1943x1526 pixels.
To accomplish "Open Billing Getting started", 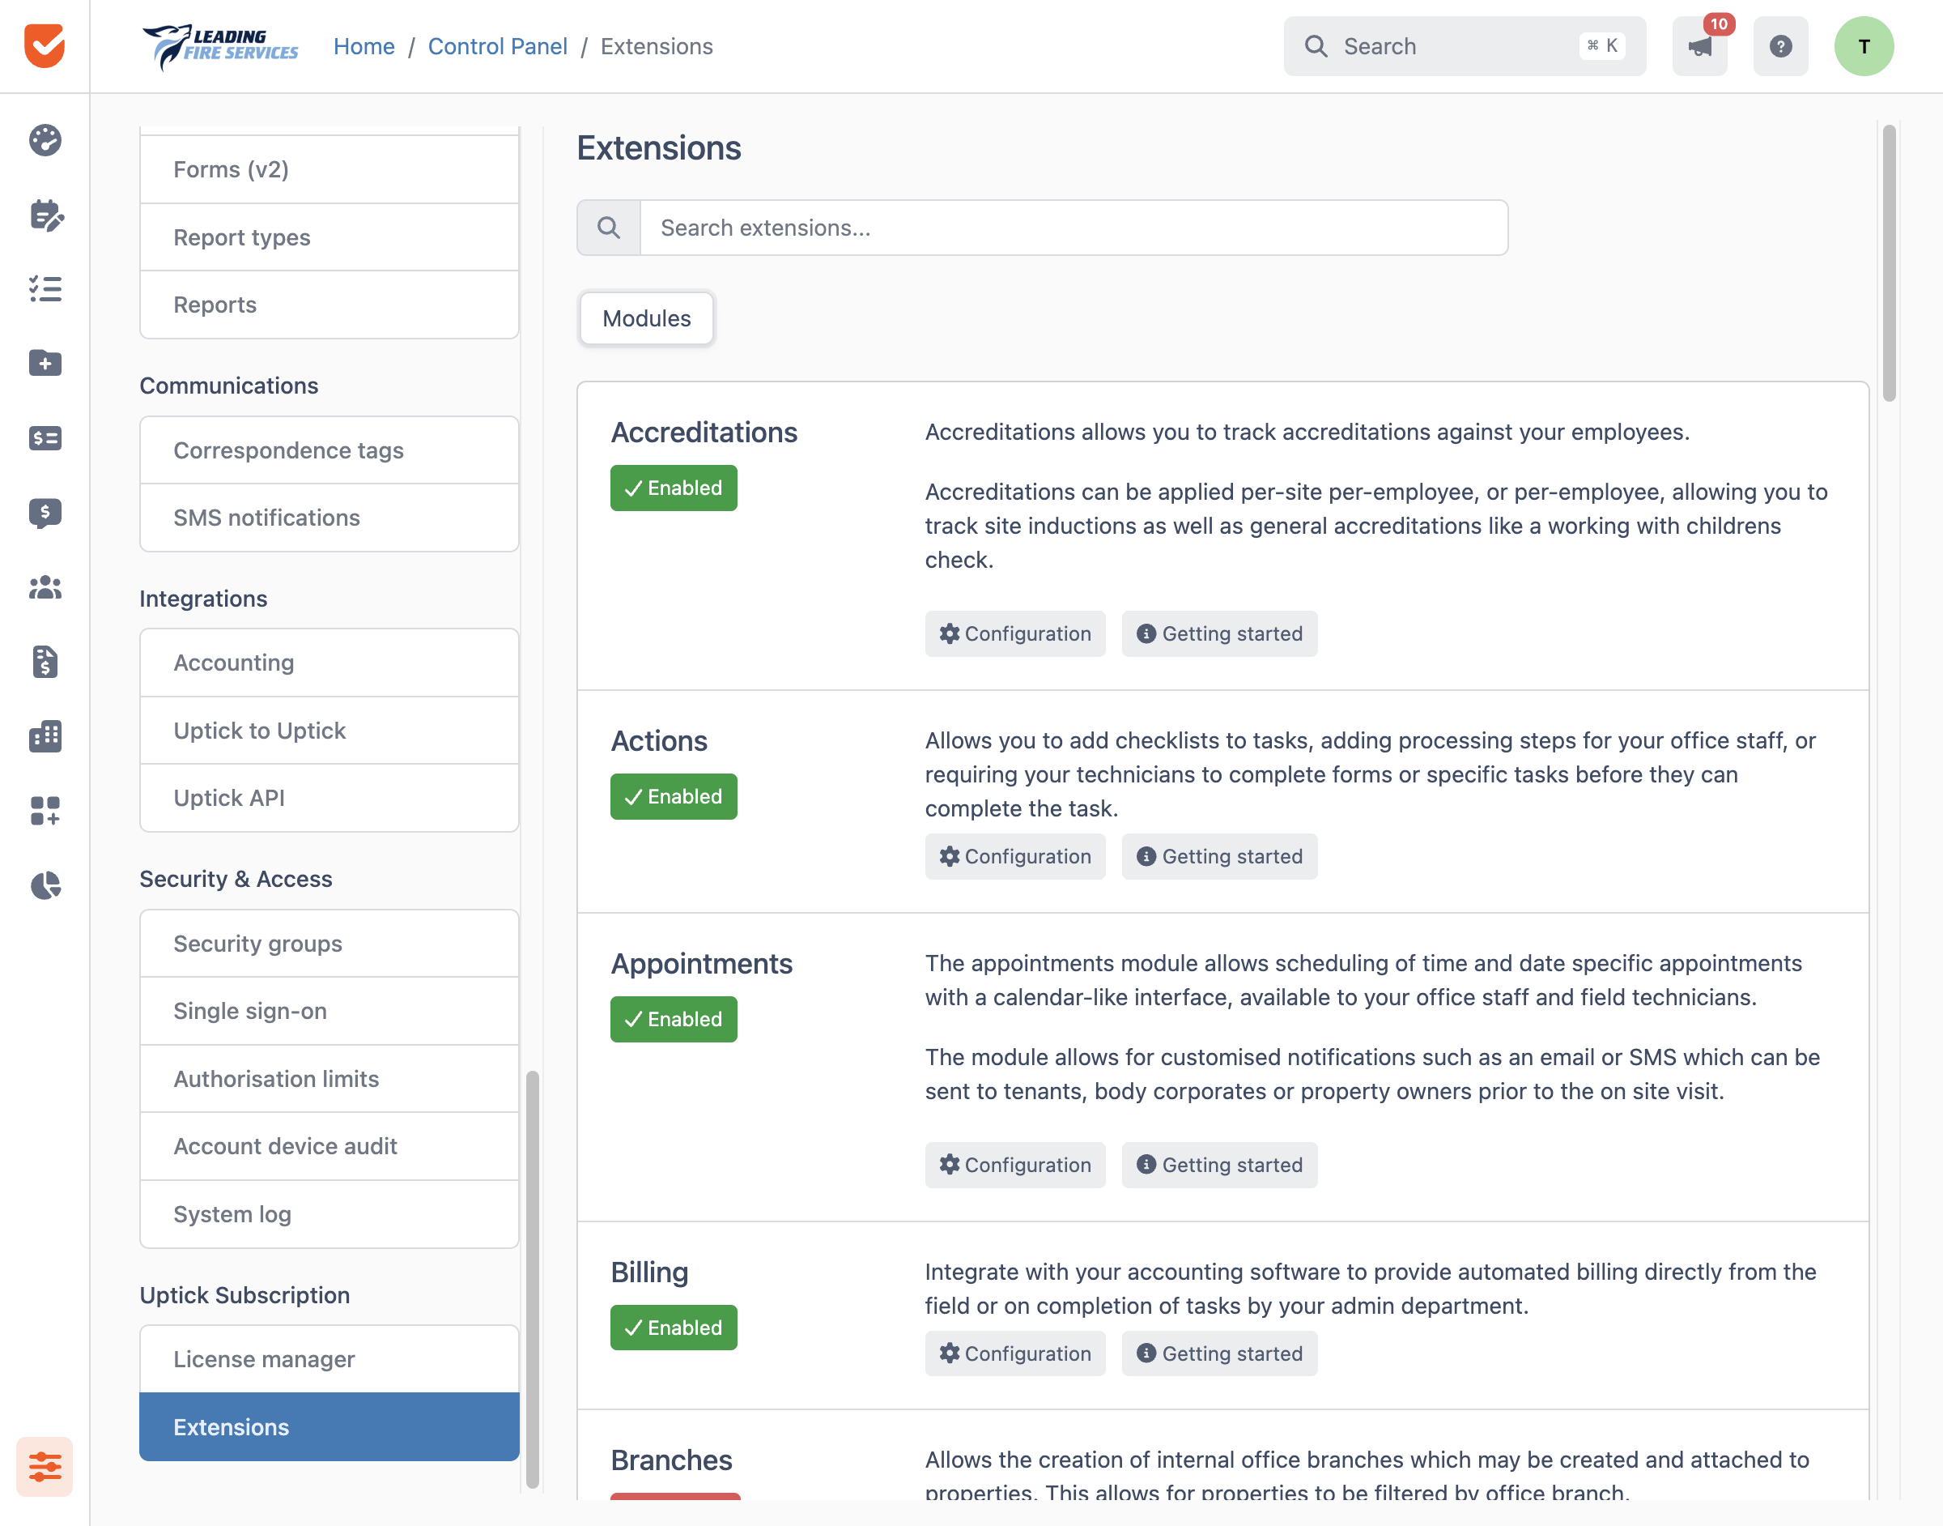I will (x=1220, y=1353).
